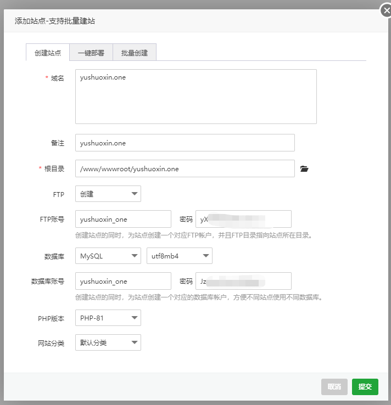The height and width of the screenshot is (405, 391).
Task: Switch to the 一键部署 tab
Action: (91, 53)
